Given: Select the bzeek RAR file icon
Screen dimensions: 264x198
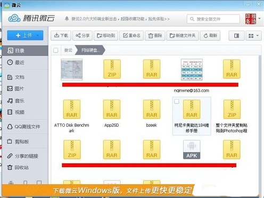Looking at the screenshot, I should click(x=152, y=109).
